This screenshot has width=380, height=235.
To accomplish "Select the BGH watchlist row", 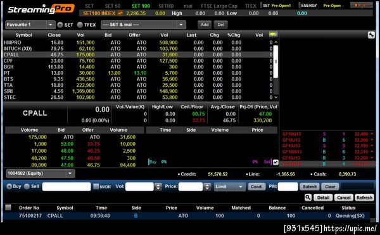I will click(137, 67).
